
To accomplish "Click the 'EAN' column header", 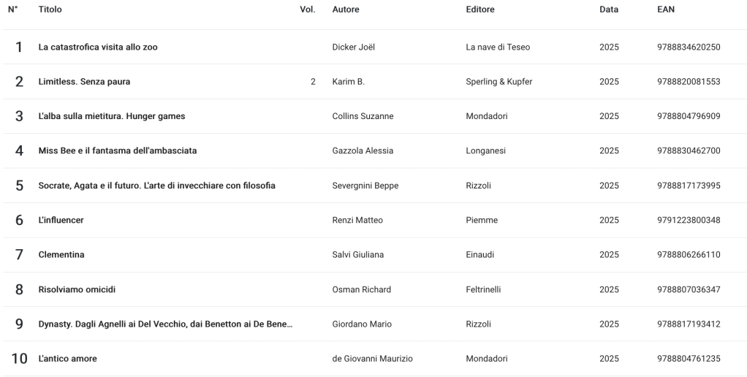I will point(666,9).
